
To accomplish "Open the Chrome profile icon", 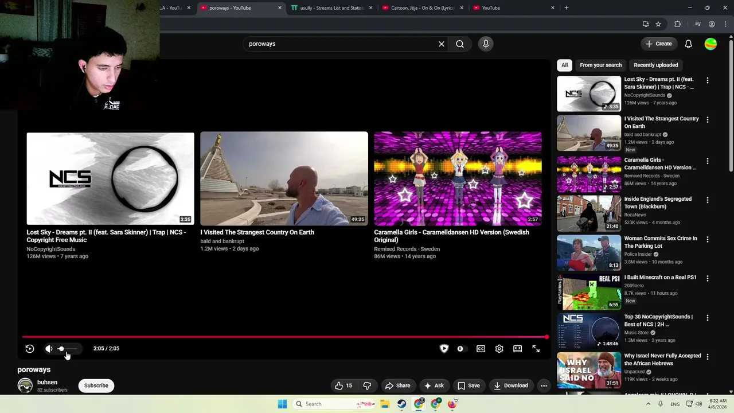I will coord(712,24).
